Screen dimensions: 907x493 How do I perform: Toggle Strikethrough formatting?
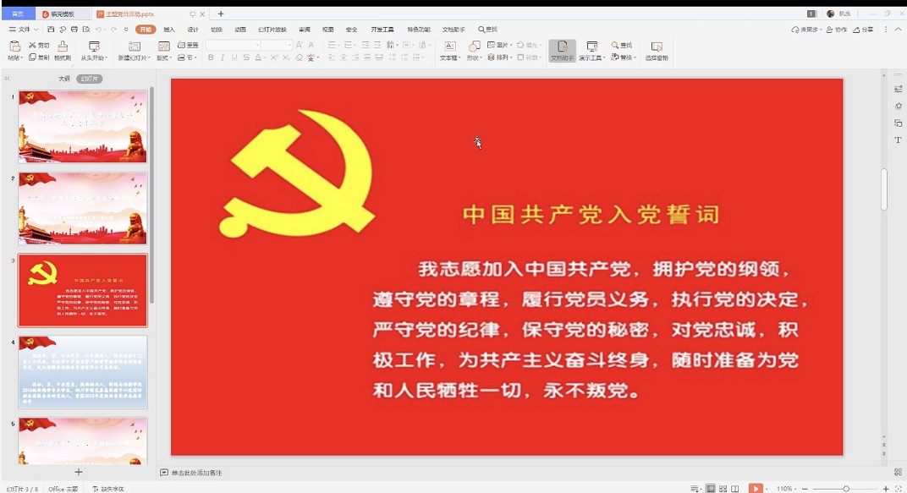(246, 58)
